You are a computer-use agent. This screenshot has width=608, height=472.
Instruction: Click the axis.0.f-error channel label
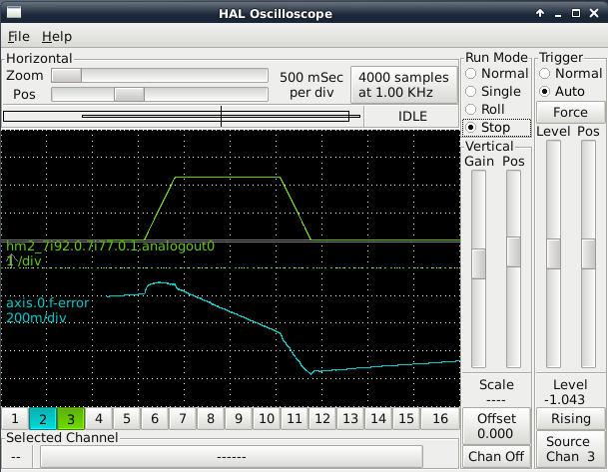coord(47,303)
